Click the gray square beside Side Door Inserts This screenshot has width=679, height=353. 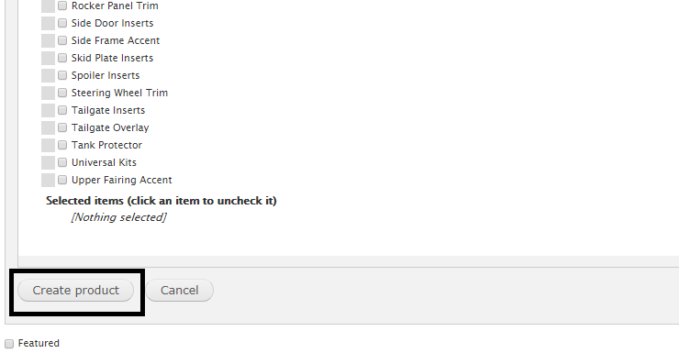coord(48,23)
